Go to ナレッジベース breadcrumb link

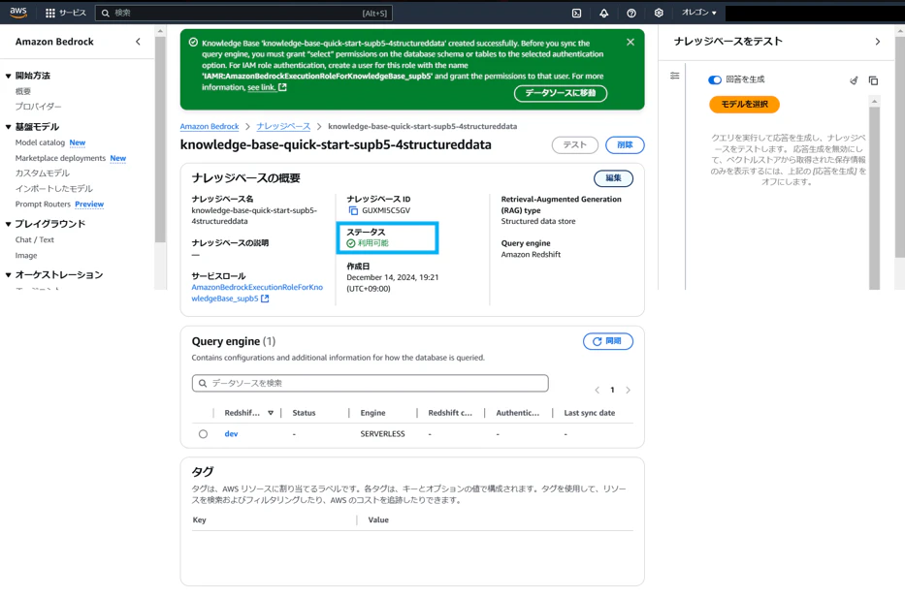pos(283,126)
